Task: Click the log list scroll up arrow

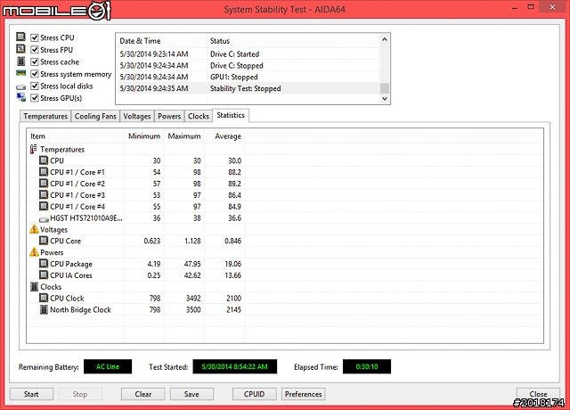Action: point(385,39)
